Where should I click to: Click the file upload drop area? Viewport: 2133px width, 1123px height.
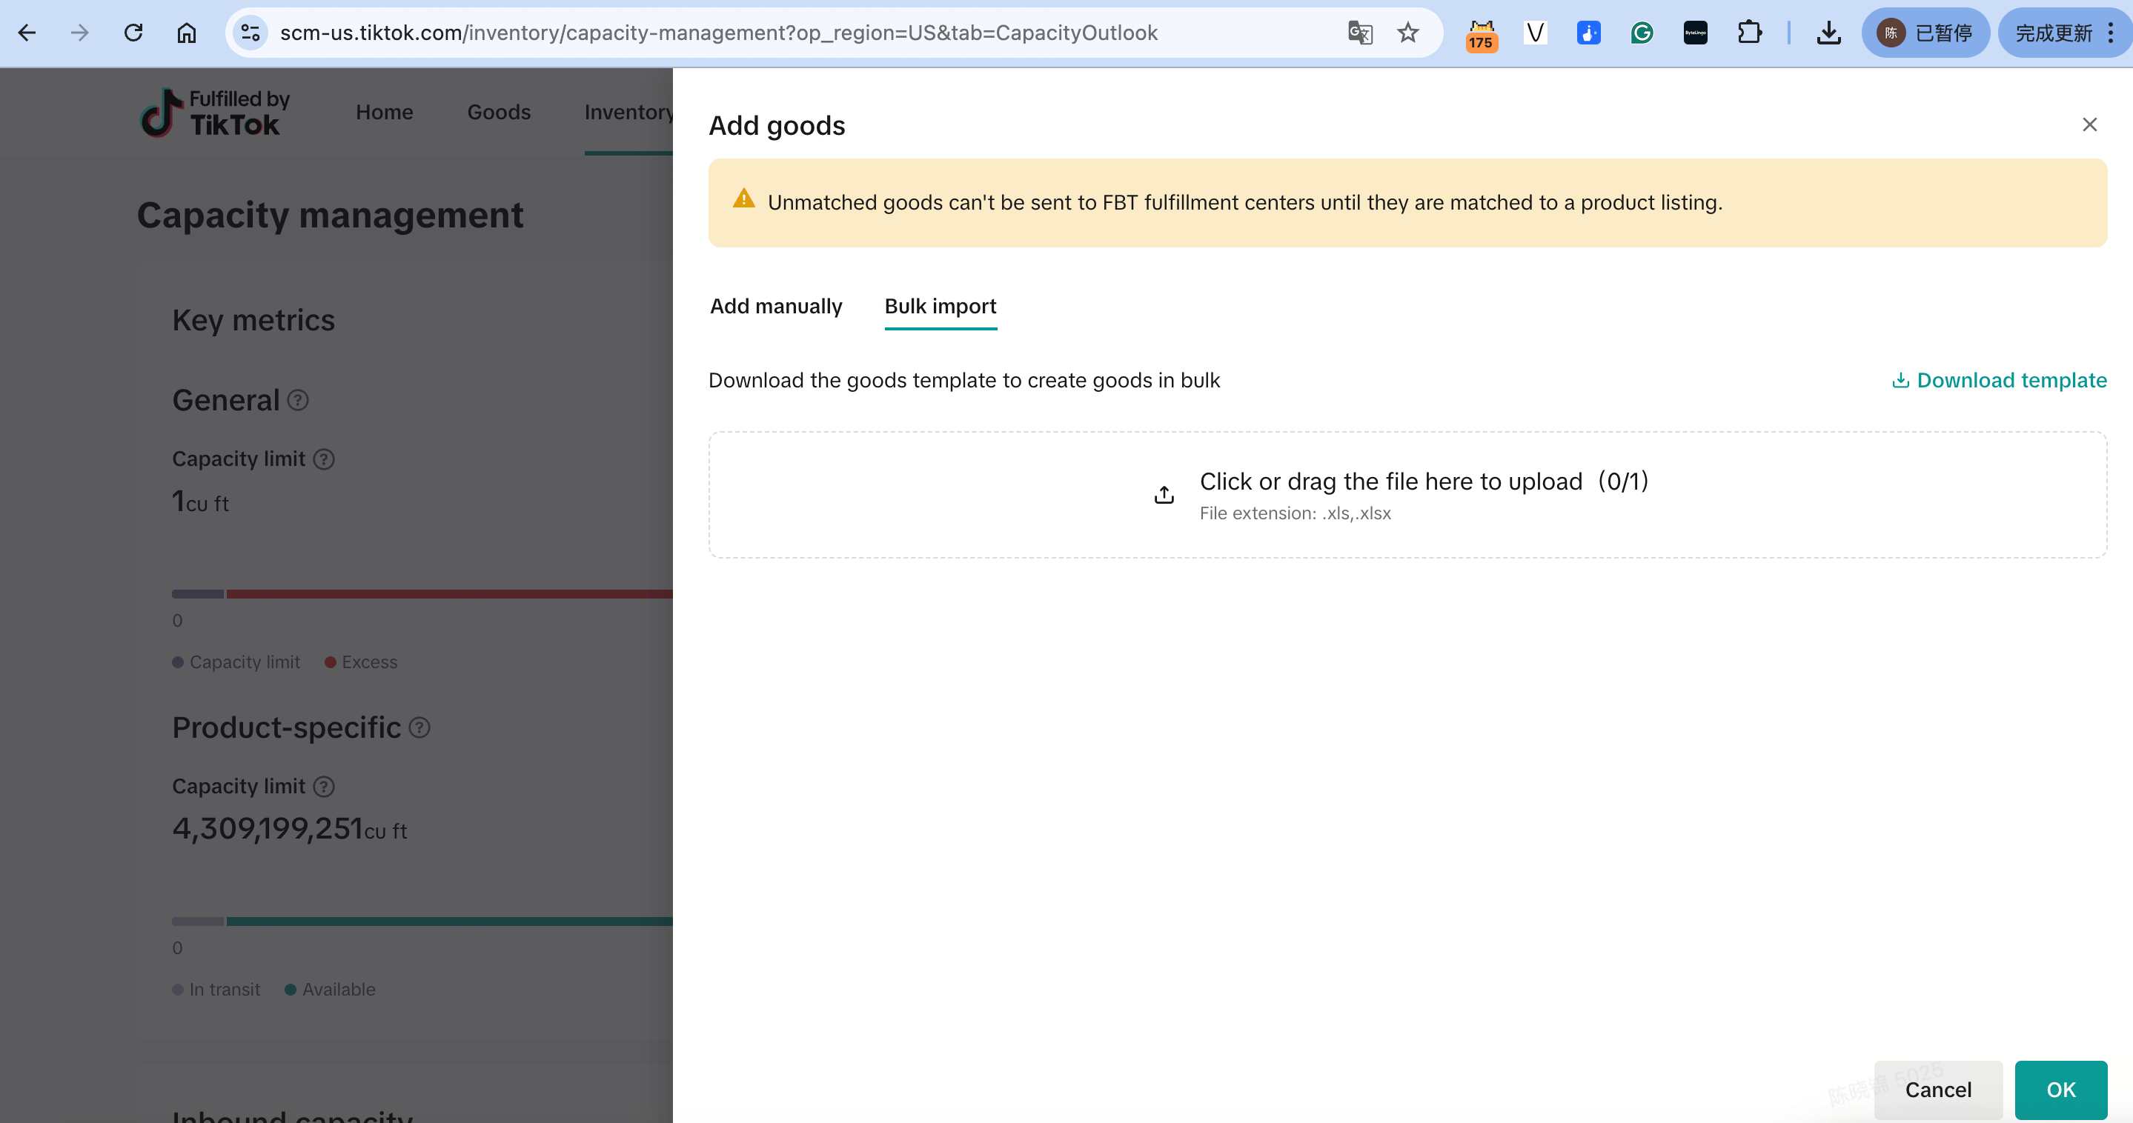click(1407, 495)
